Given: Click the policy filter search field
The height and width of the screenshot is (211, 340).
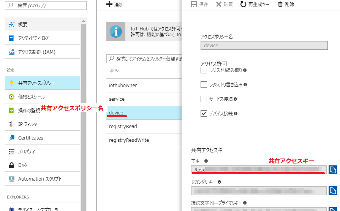Looking at the screenshot, I should point(144,59).
